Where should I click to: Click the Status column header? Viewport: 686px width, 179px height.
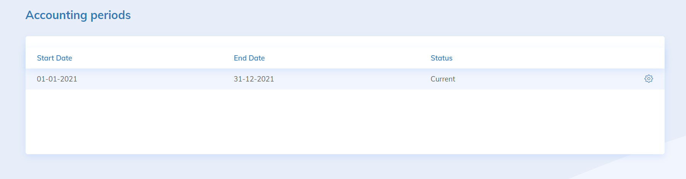pyautogui.click(x=441, y=58)
